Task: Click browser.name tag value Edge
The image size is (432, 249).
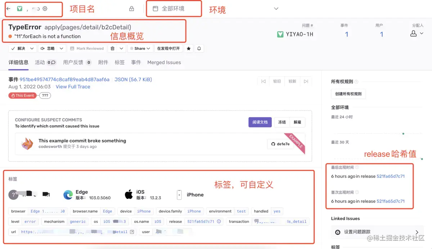Action: pos(108,211)
